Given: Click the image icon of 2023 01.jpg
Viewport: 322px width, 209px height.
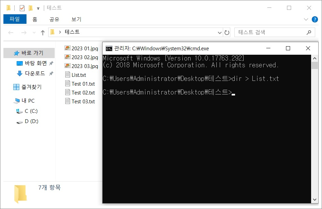Looking at the screenshot, I should [68, 48].
